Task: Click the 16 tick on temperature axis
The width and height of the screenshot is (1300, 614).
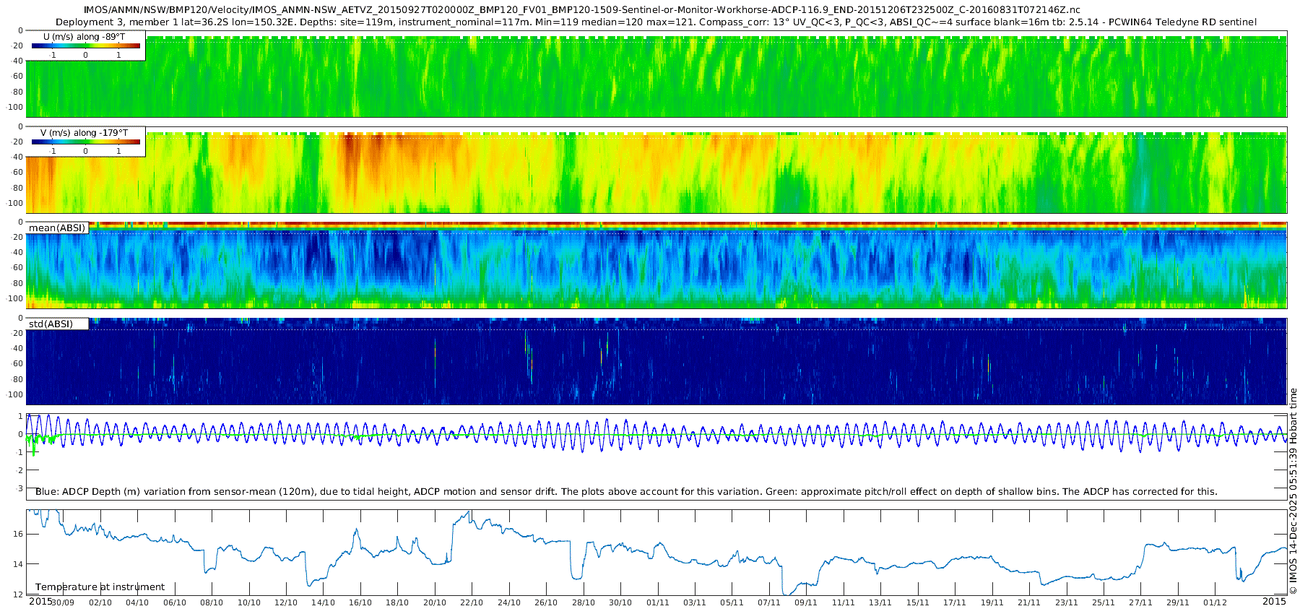Action: pos(18,535)
